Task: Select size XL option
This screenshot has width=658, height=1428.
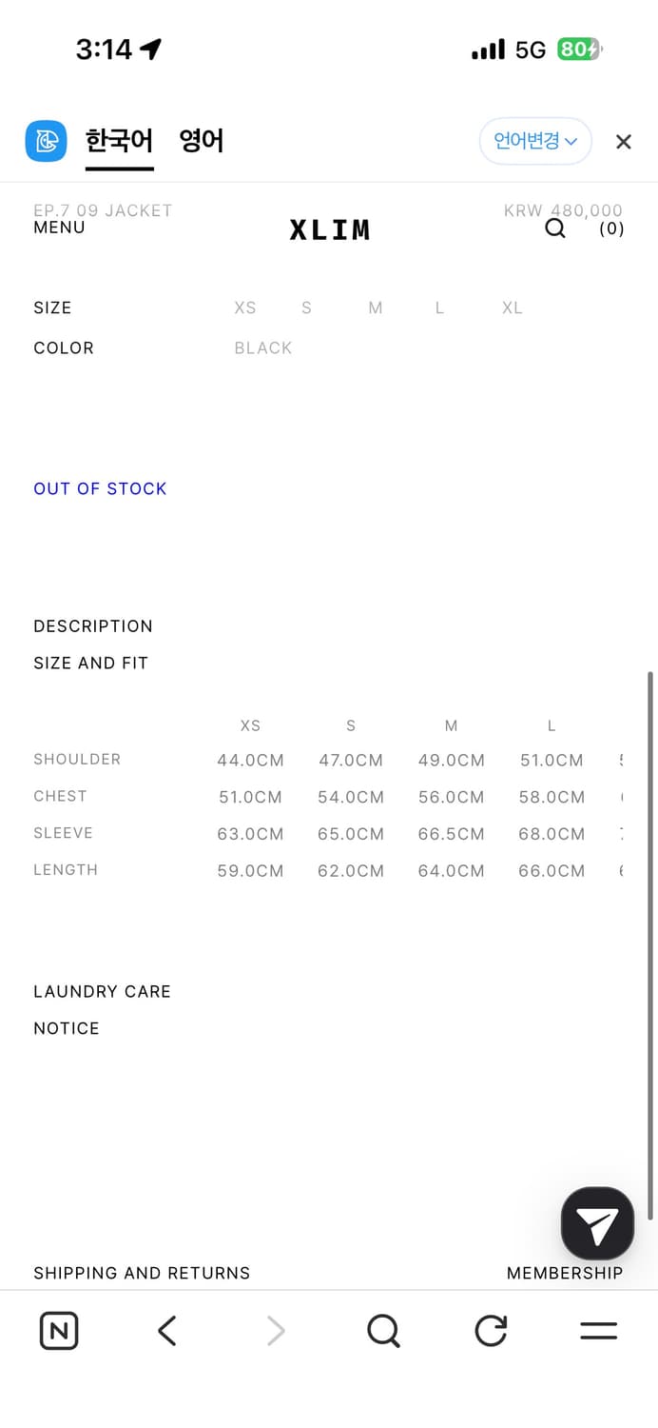Action: [x=512, y=307]
